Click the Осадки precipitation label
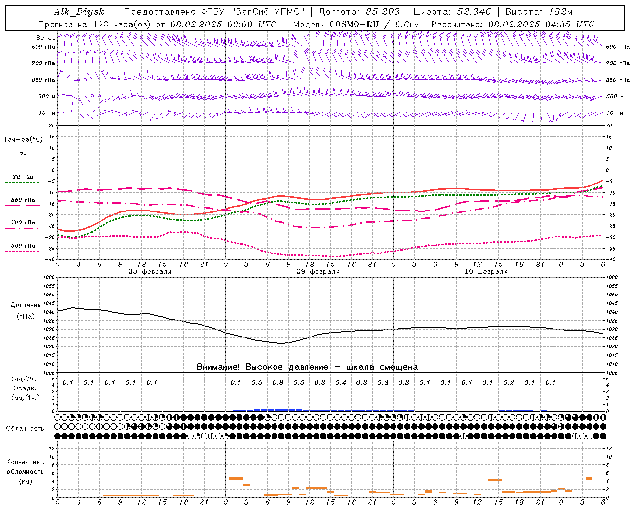This screenshot has width=632, height=506. pos(26,388)
